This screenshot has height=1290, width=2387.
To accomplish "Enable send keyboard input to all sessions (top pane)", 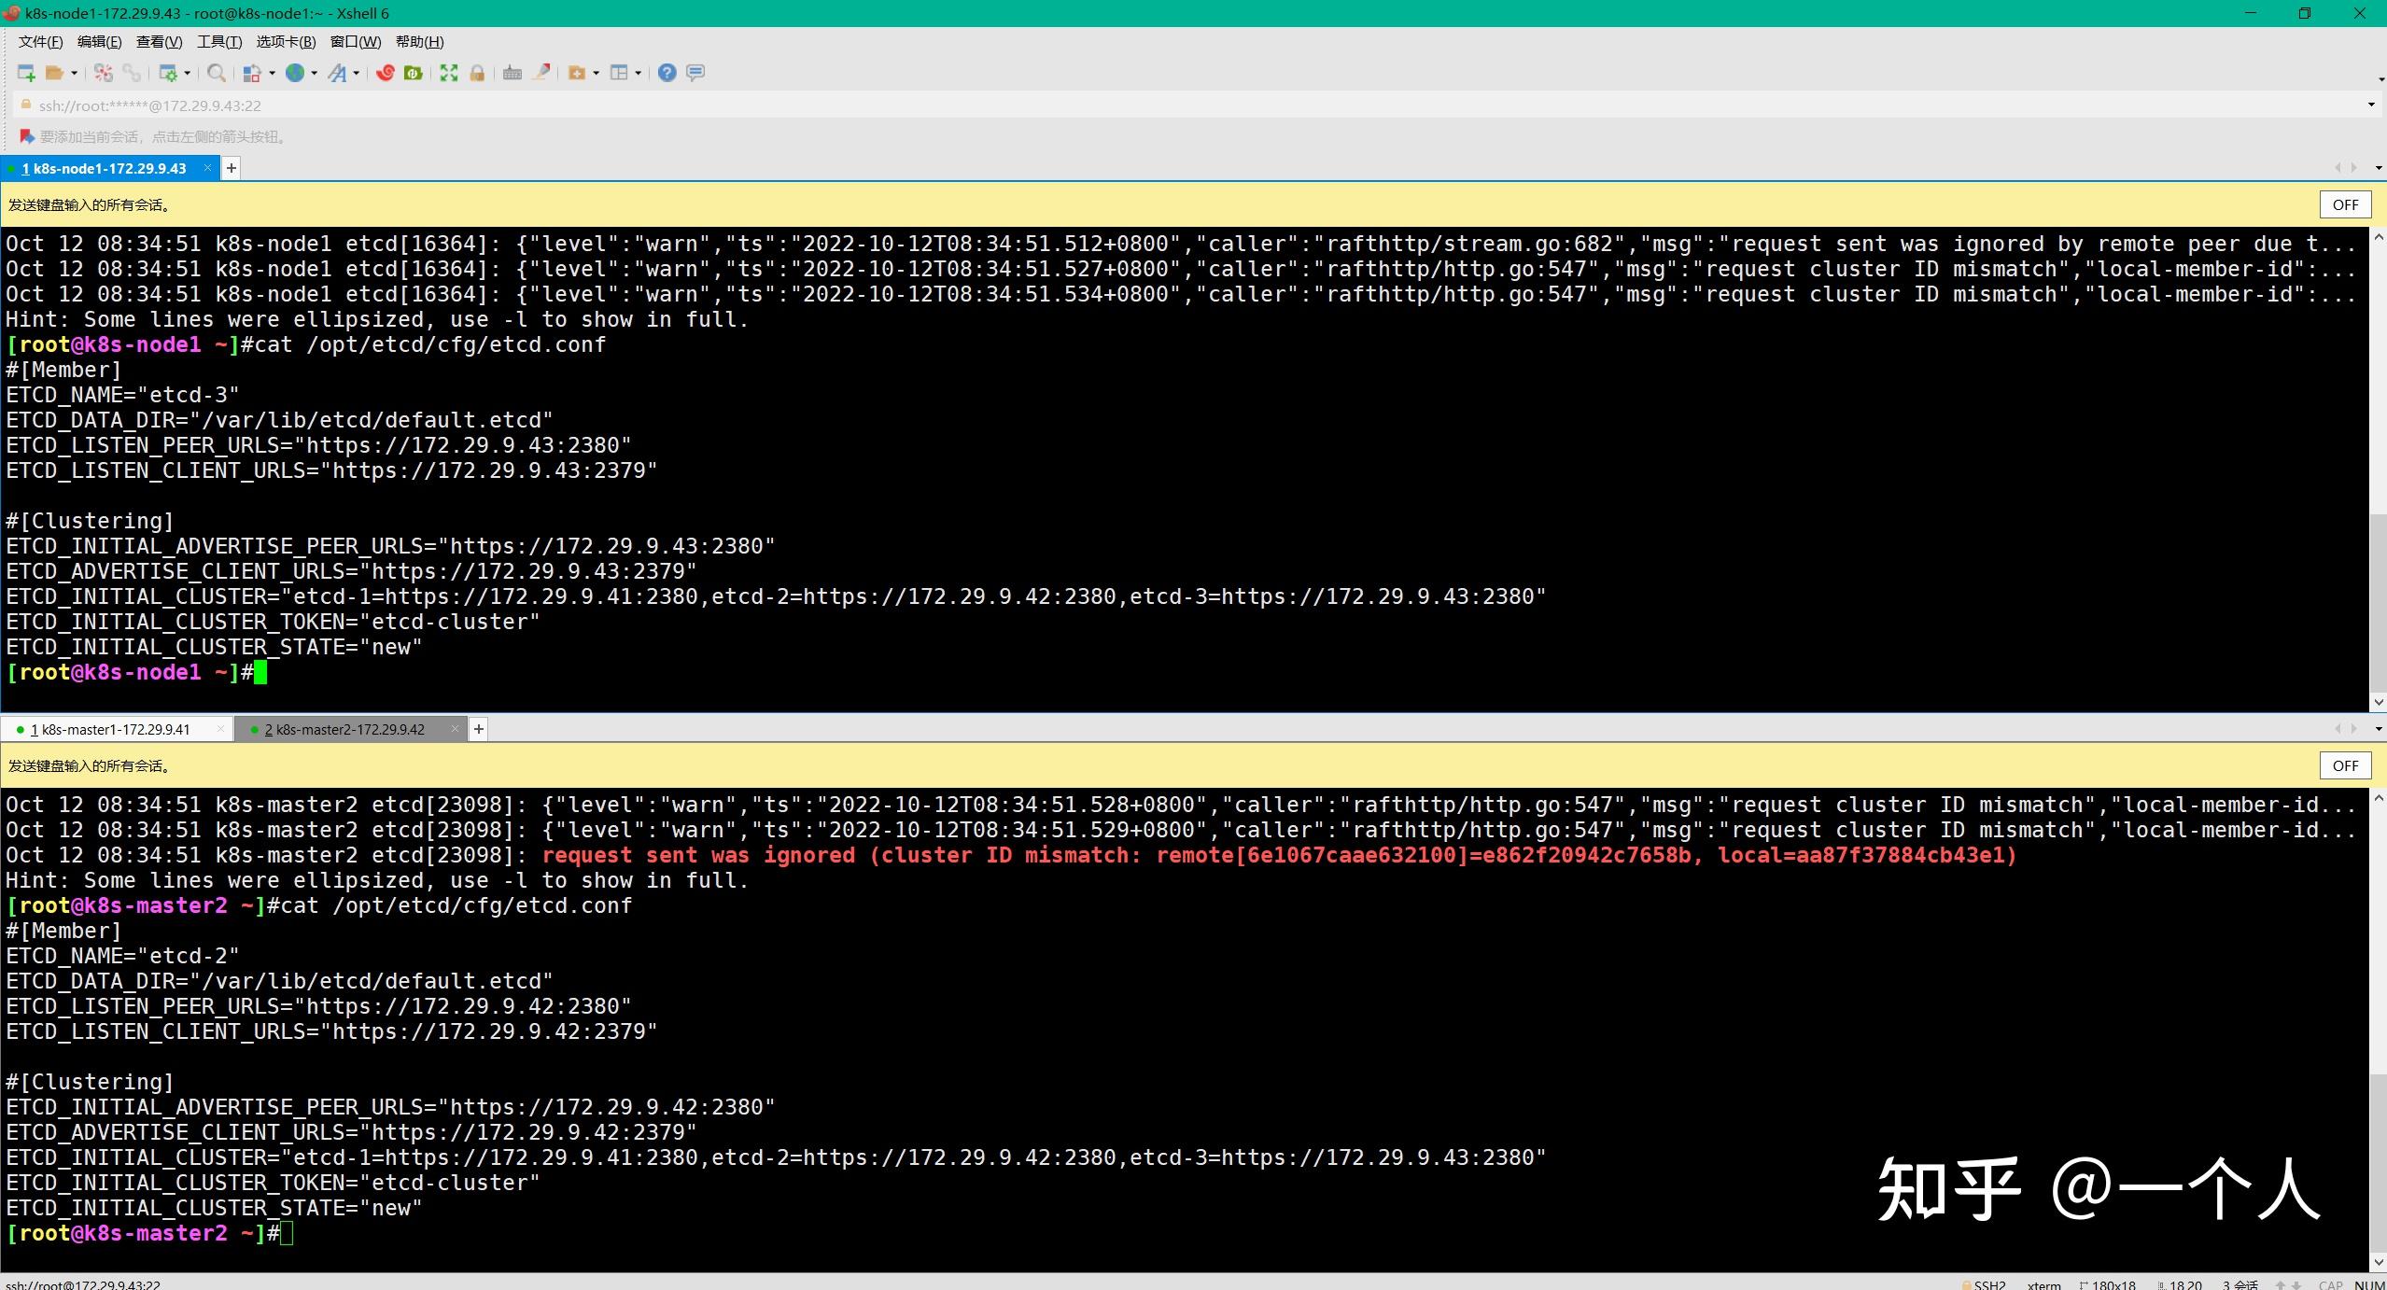I will coord(2344,204).
